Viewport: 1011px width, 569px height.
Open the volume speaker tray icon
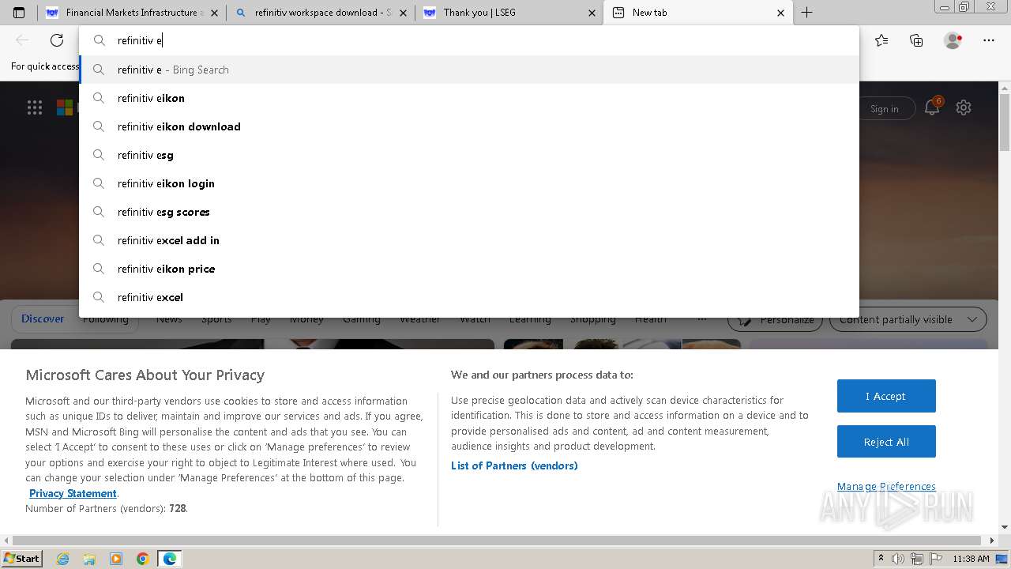click(x=899, y=559)
